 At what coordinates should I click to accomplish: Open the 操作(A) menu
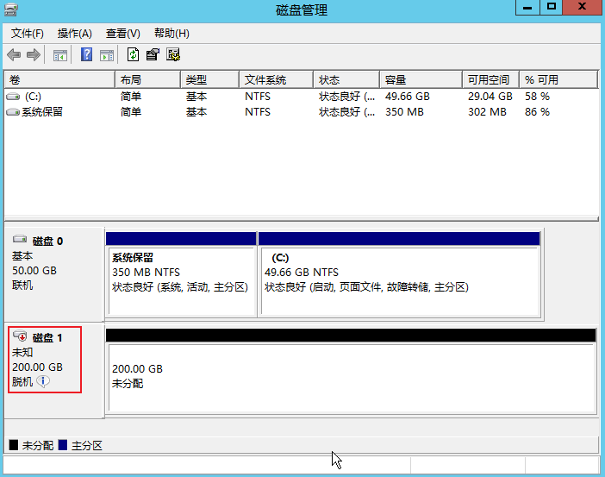74,33
